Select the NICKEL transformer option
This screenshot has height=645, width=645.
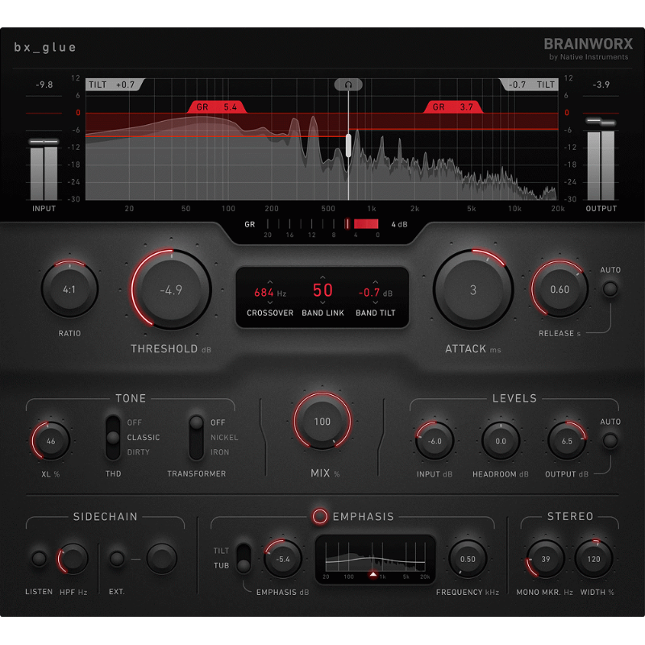(224, 437)
